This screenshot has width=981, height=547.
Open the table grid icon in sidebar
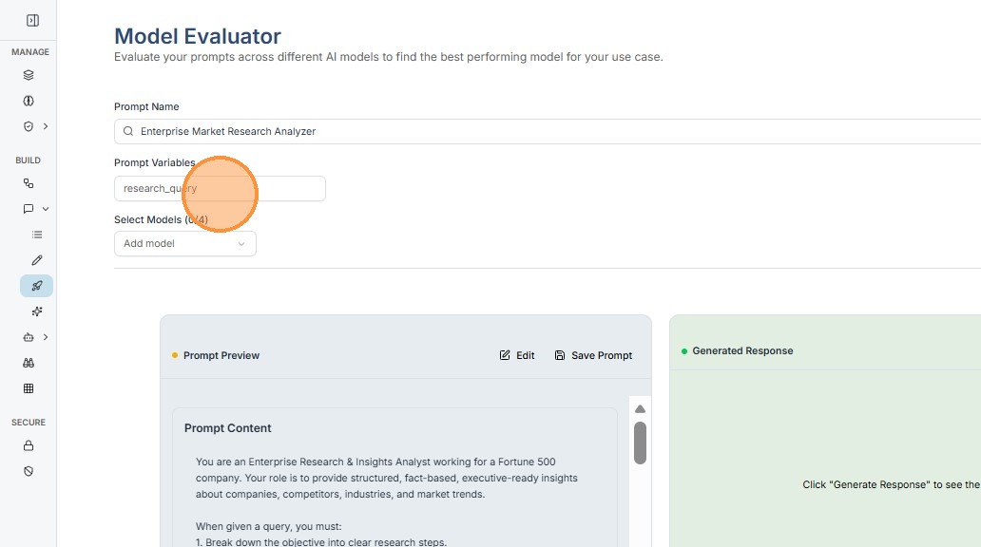coord(29,388)
